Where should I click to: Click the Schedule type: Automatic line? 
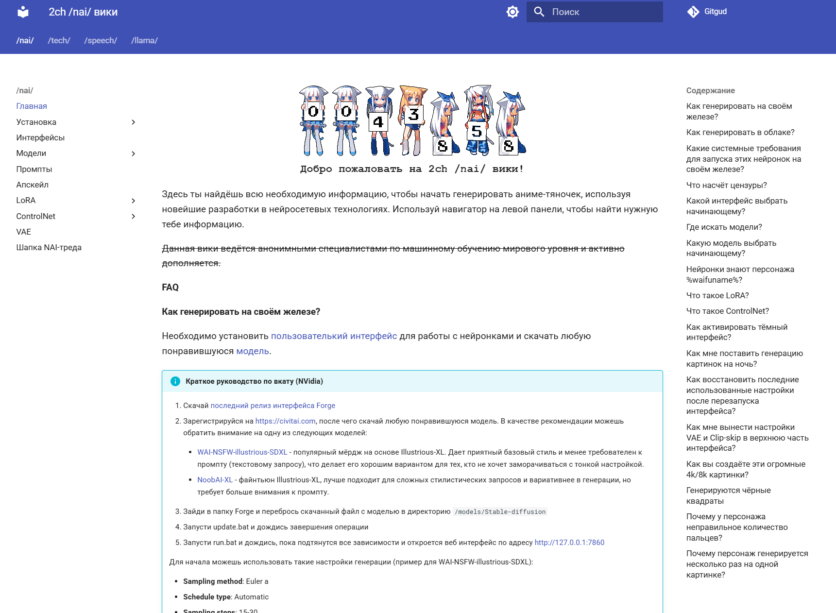pyautogui.click(x=226, y=597)
